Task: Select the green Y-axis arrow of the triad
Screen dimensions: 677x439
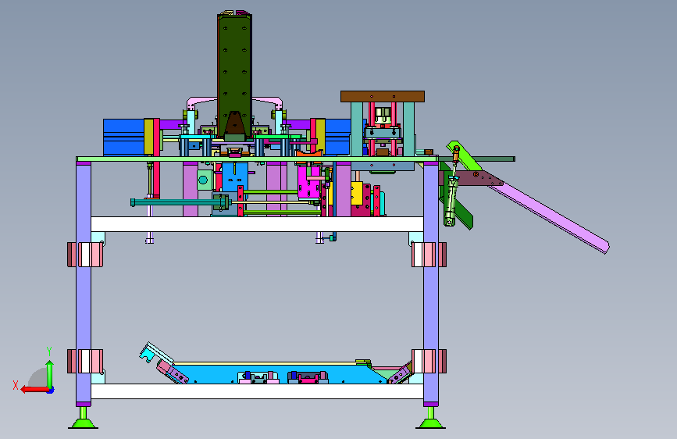Action: 50,374
